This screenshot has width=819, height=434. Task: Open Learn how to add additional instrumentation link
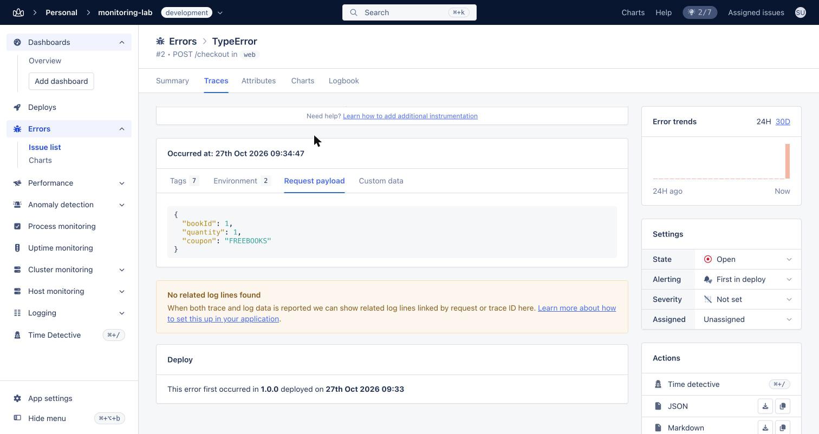pos(410,116)
